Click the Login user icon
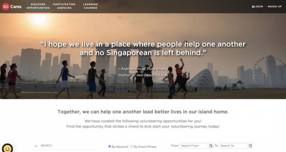This screenshot has width=286, height=152. point(253,6)
